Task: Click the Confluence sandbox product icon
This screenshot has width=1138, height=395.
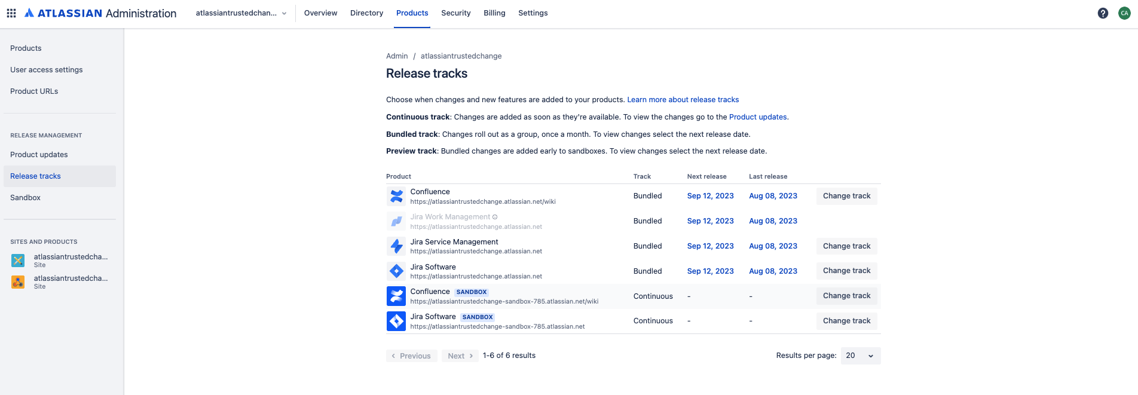Action: point(396,296)
